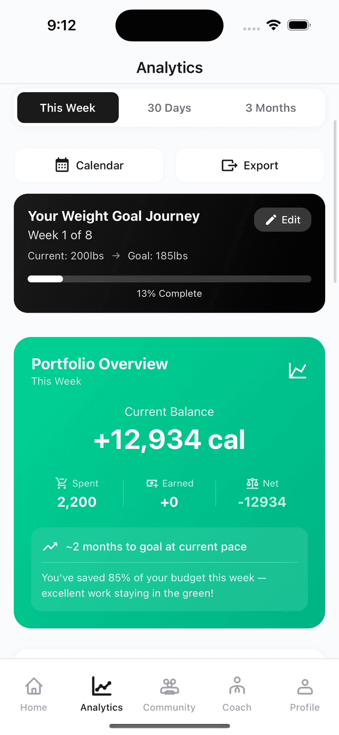Open the Home screen via house icon

coord(33,686)
